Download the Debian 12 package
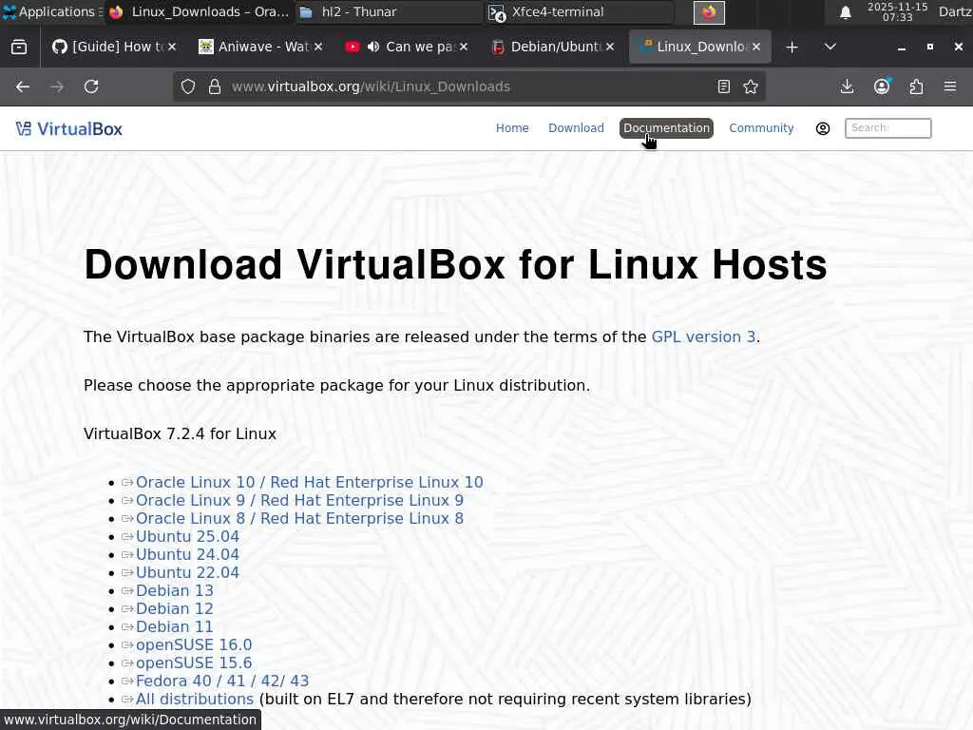The height and width of the screenshot is (730, 973). tap(175, 608)
